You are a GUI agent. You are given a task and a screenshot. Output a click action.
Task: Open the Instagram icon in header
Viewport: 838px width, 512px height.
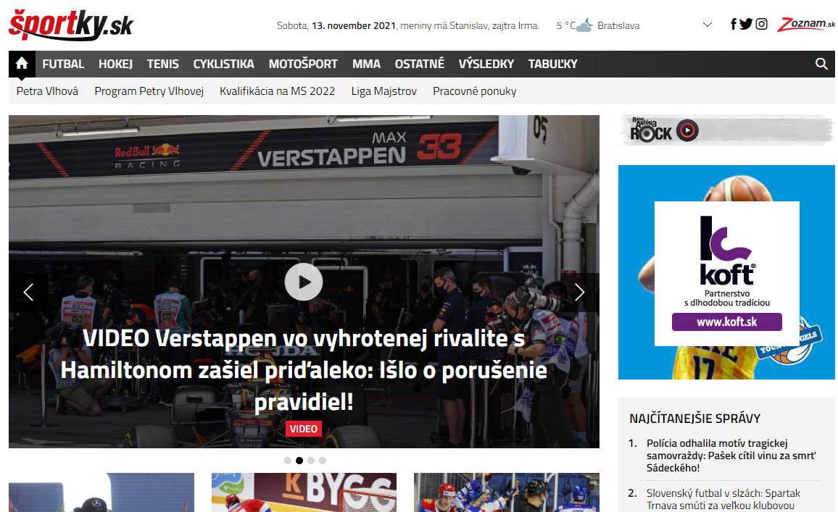click(x=761, y=24)
